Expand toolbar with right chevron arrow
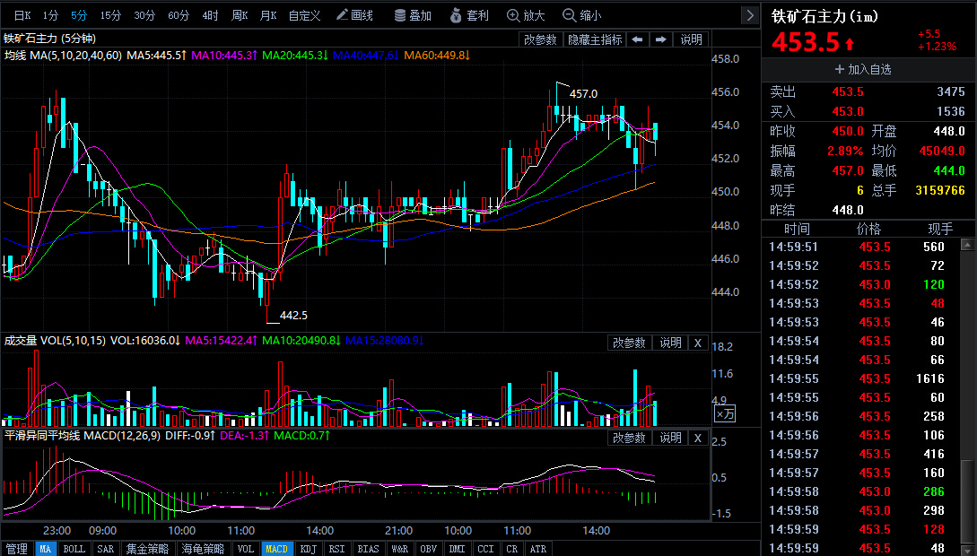The height and width of the screenshot is (556, 977). coord(750,15)
